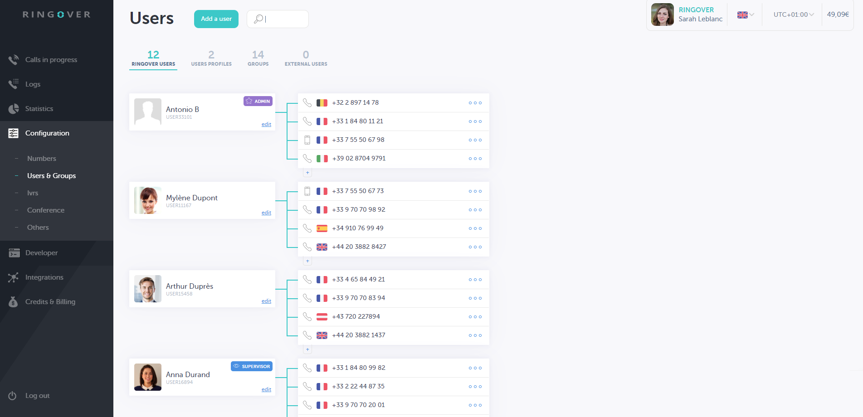This screenshot has height=417, width=863.
Task: Click the mobile icon next to +33 7 55 50 67 73
Action: [308, 191]
